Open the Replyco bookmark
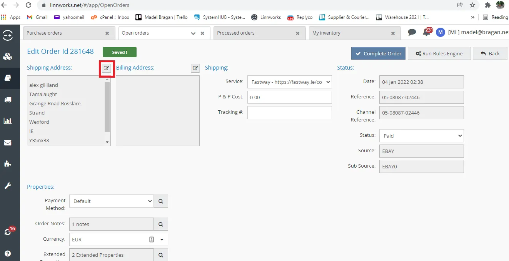Screen dimensions: 509x261 pyautogui.click(x=300, y=17)
